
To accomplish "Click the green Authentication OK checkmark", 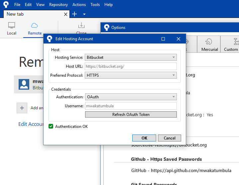I will point(51,126).
